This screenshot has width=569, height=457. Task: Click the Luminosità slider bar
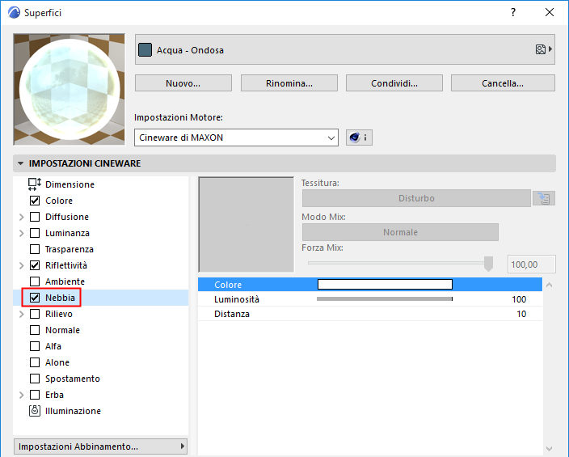[x=385, y=299]
